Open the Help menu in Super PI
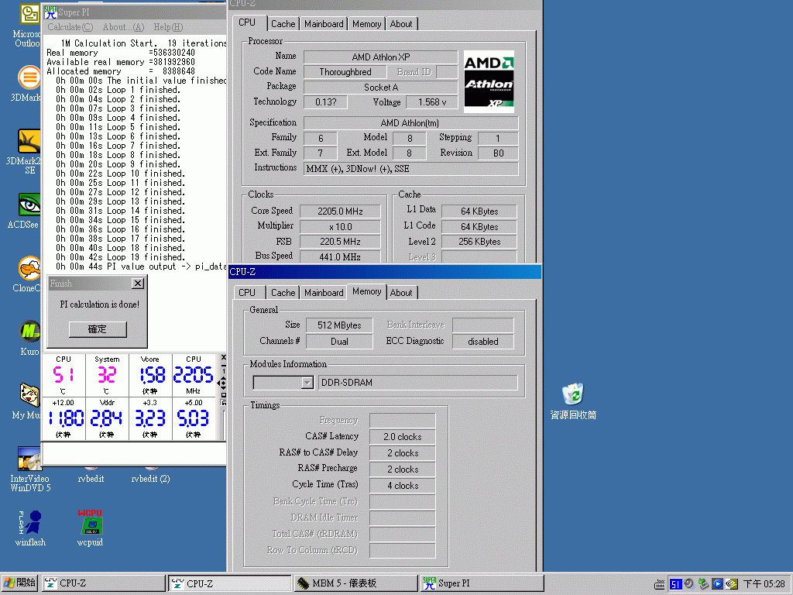Viewport: 793px width, 595px height. [168, 27]
